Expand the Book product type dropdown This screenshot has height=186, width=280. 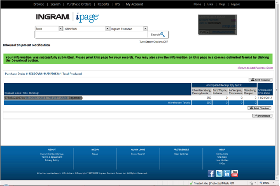[x=61, y=28]
